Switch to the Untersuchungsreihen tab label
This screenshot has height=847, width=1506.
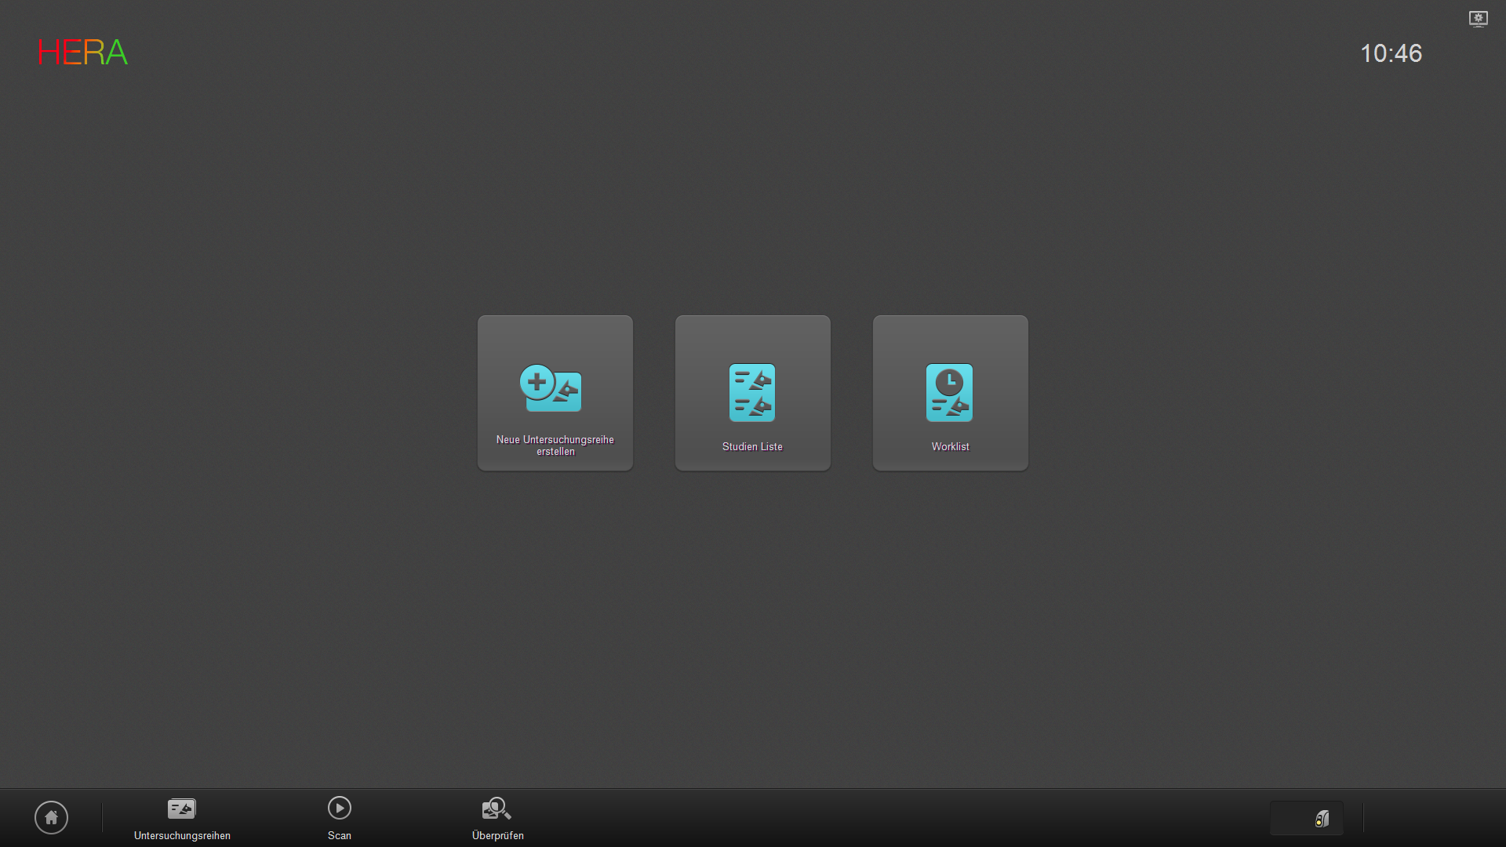coord(182,836)
